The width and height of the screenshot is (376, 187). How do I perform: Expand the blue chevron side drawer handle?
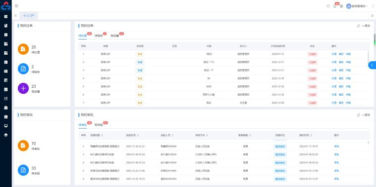[x=372, y=65]
